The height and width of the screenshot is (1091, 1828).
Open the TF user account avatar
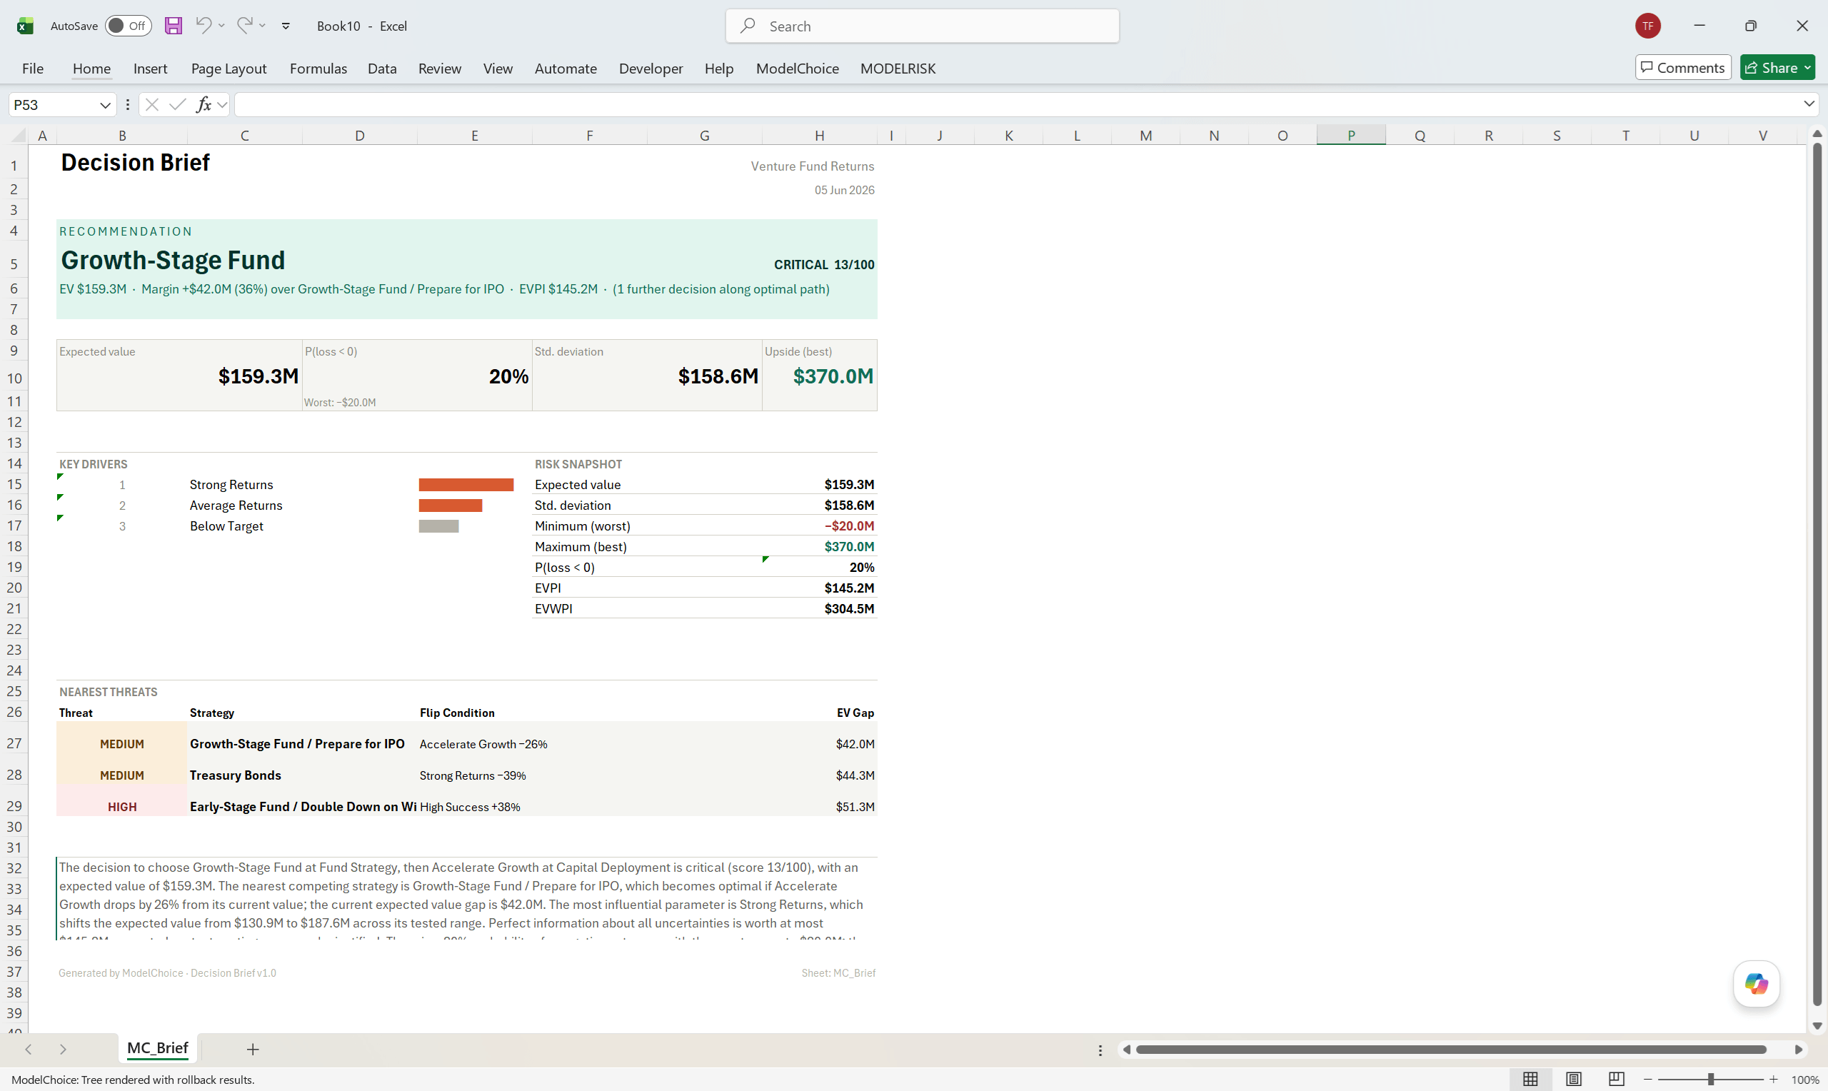point(1648,26)
